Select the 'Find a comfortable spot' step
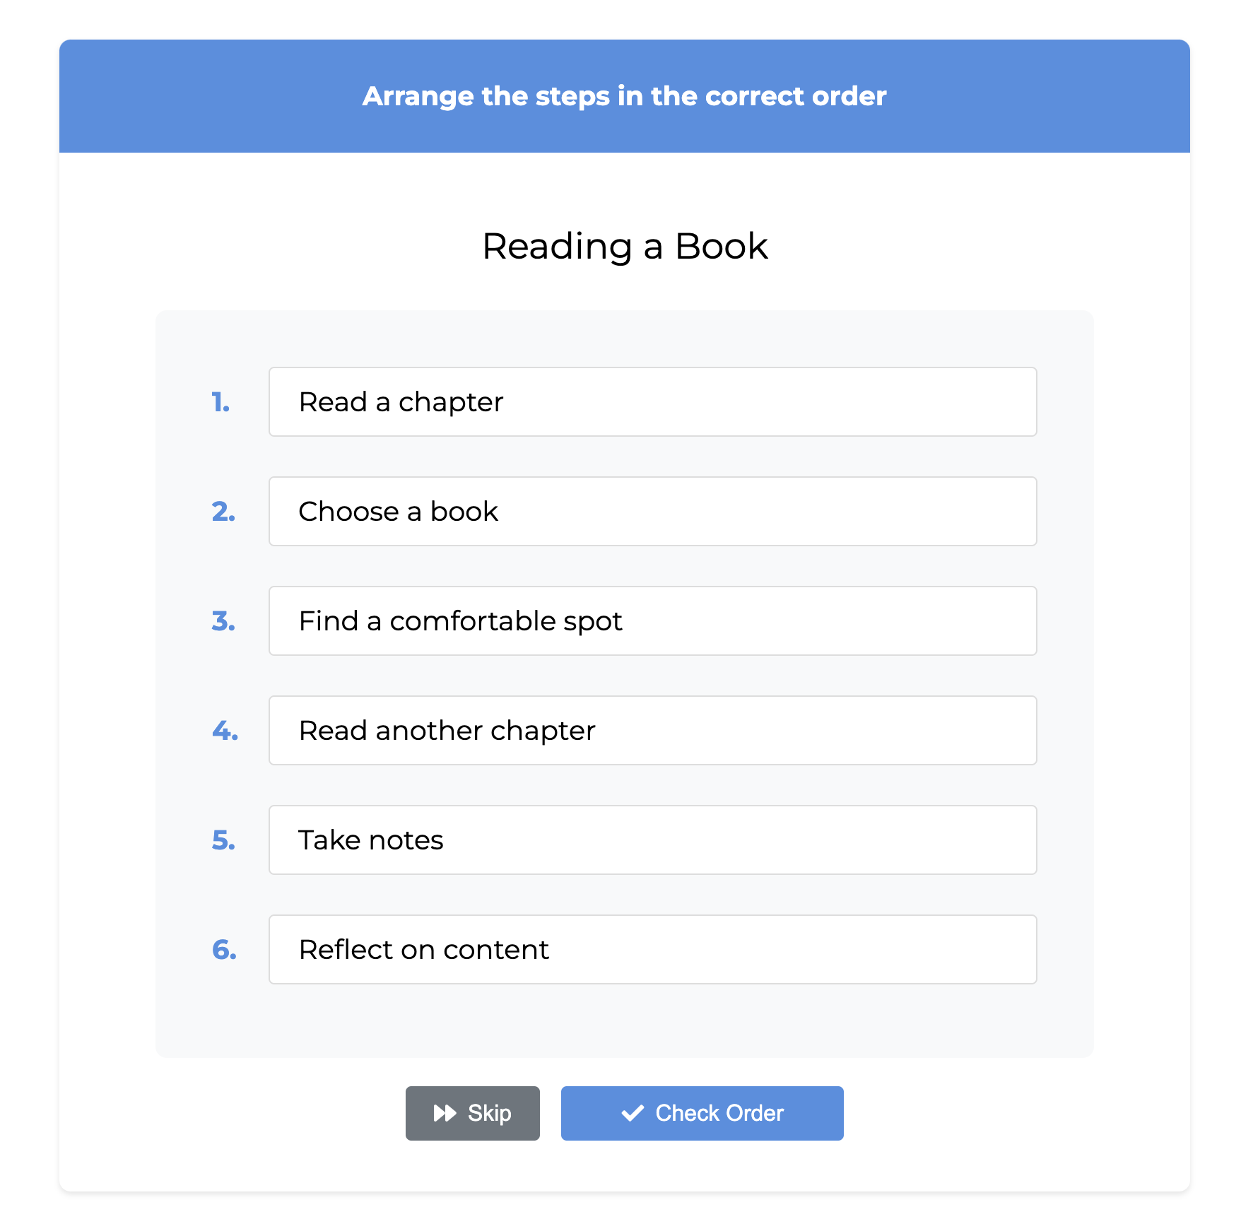The image size is (1241, 1224). [652, 620]
